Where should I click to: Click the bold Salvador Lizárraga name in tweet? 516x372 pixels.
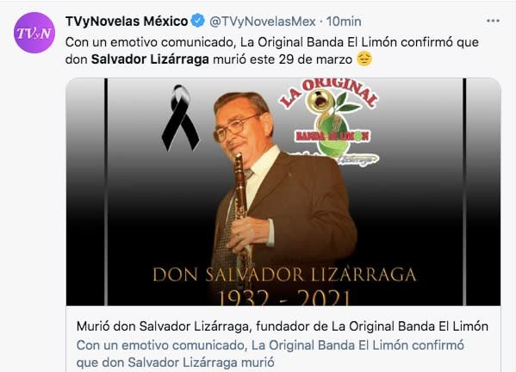click(x=150, y=59)
